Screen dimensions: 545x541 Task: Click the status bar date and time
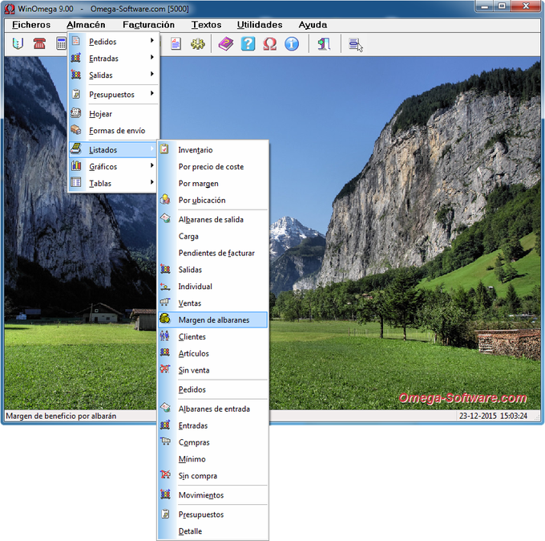click(x=493, y=416)
